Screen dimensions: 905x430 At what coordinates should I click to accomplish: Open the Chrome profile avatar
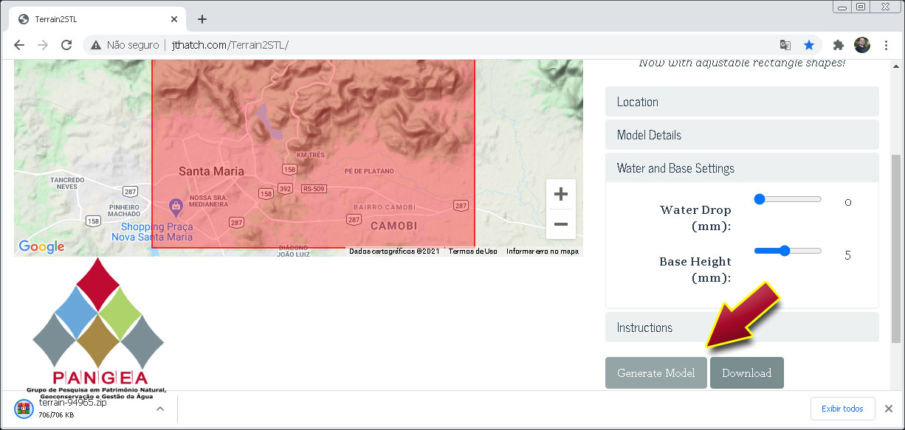pos(862,45)
